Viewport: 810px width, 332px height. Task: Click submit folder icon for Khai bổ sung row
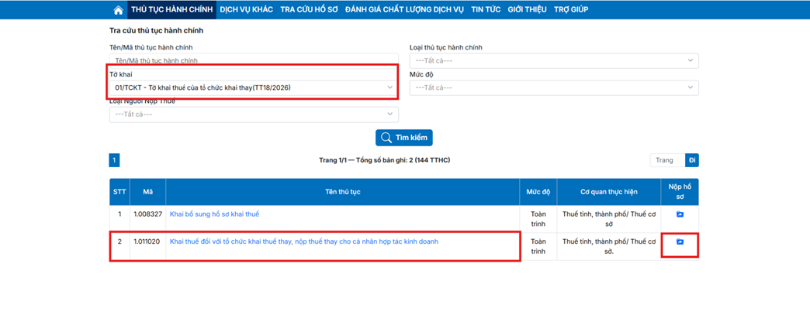(680, 214)
